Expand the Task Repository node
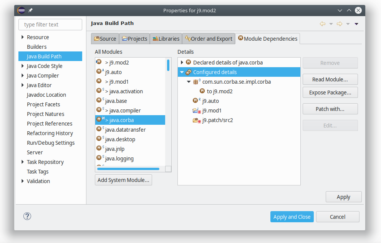This screenshot has width=381, height=243. [x=22, y=162]
